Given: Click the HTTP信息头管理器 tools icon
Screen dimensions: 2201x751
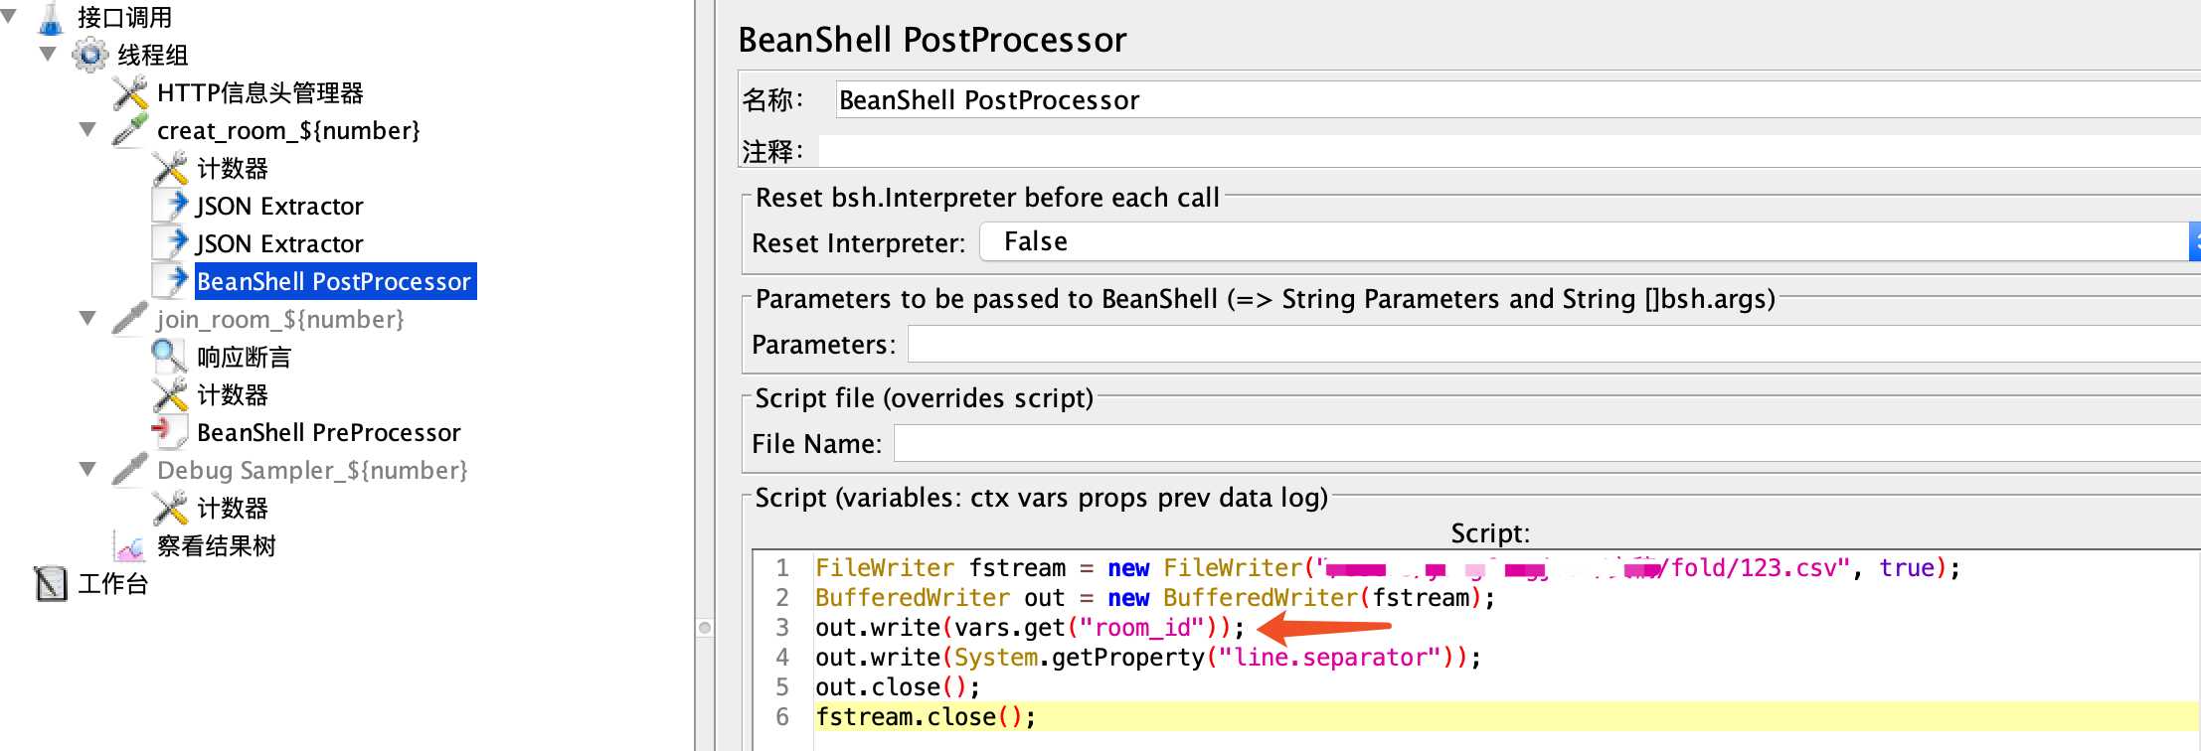Looking at the screenshot, I should tap(130, 92).
